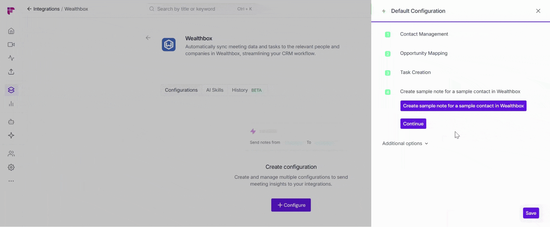Click the back arrow next to Wealthbox logo
Viewport: 550px width, 227px height.
[x=148, y=38]
